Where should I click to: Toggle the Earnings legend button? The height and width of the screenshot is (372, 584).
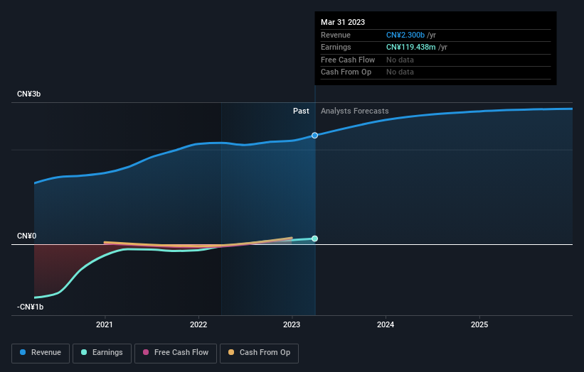pyautogui.click(x=102, y=353)
